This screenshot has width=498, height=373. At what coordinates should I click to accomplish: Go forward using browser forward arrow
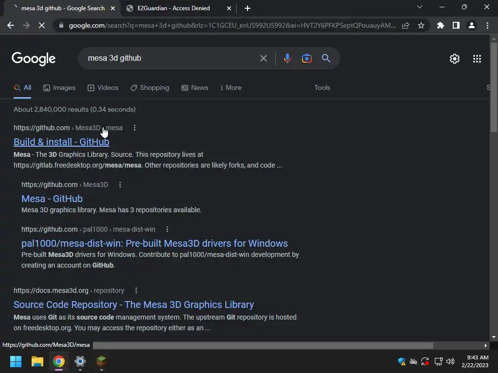coord(26,25)
